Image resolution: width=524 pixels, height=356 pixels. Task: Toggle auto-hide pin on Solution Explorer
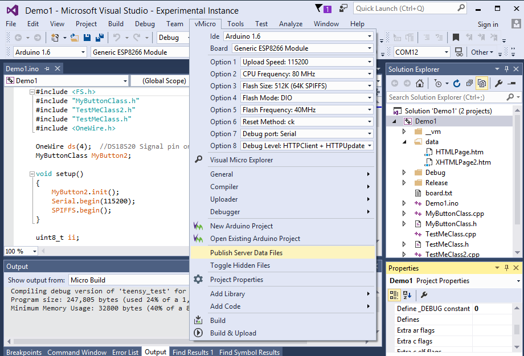pos(506,69)
